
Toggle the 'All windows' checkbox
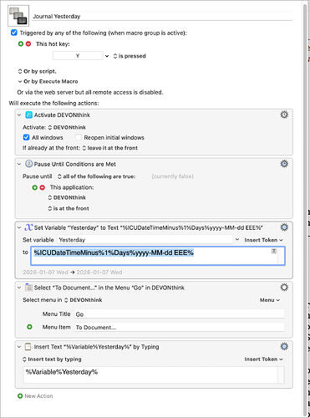tap(26, 137)
